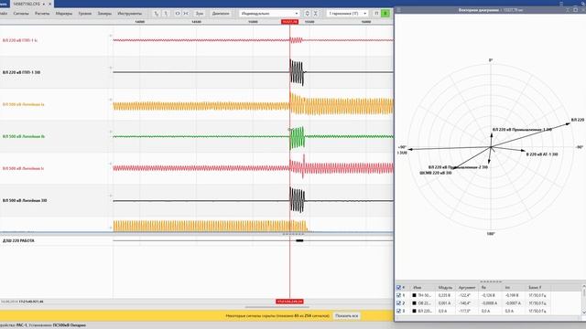
Task: Click the vector diagram panel pin icon
Action: point(568,10)
